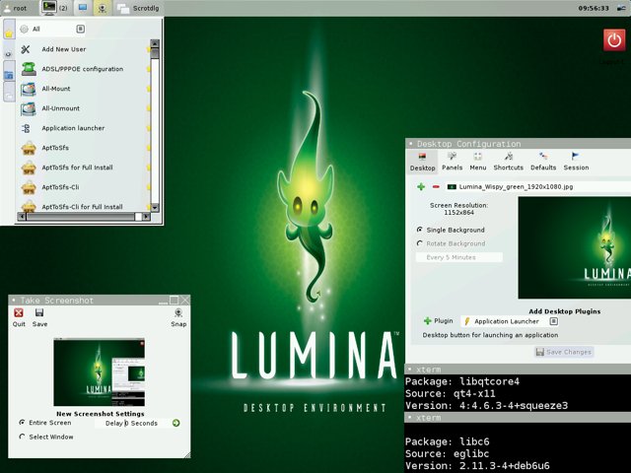Switch to Desktop tab in Desktop Configuration
The height and width of the screenshot is (473, 631).
coord(423,162)
